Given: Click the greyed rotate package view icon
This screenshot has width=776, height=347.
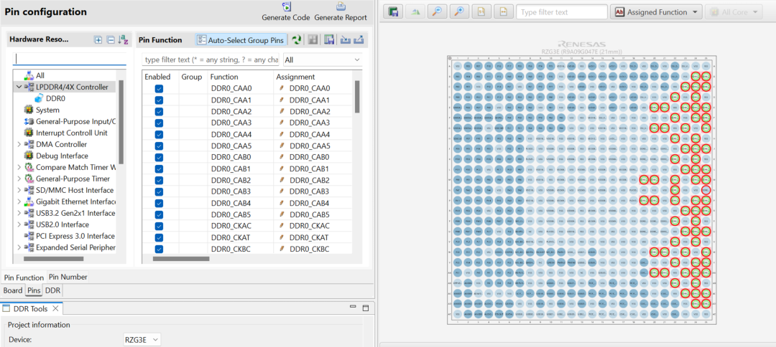Looking at the screenshot, I should (x=416, y=12).
